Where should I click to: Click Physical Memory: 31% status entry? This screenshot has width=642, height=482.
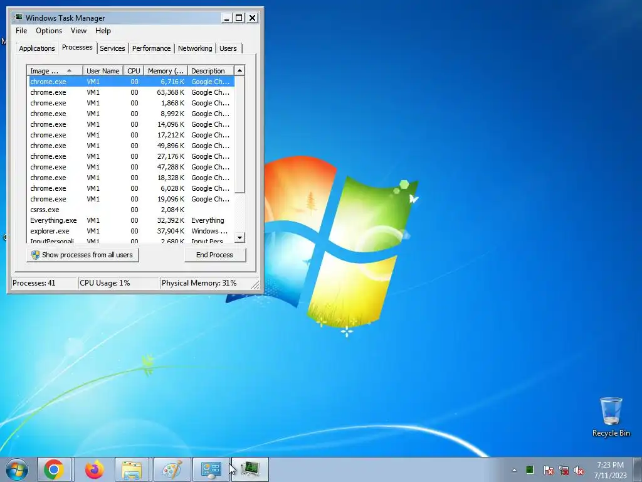coord(205,283)
